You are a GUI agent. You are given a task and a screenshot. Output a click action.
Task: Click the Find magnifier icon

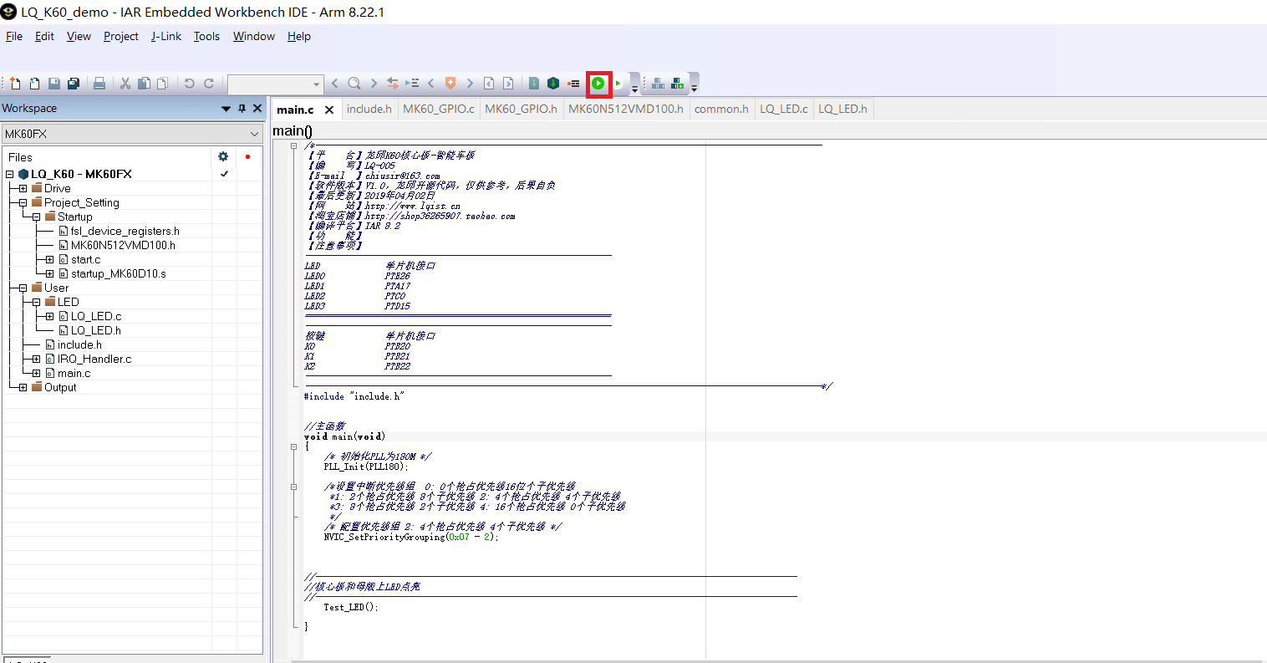[354, 83]
